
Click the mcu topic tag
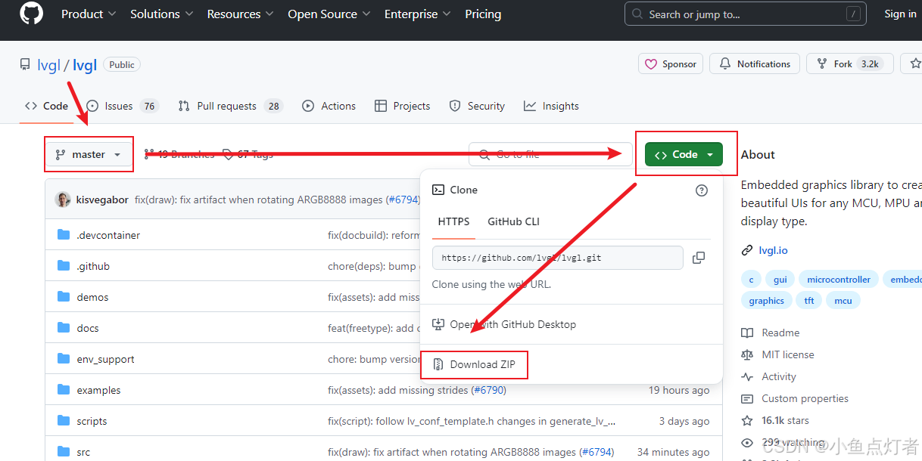click(843, 301)
